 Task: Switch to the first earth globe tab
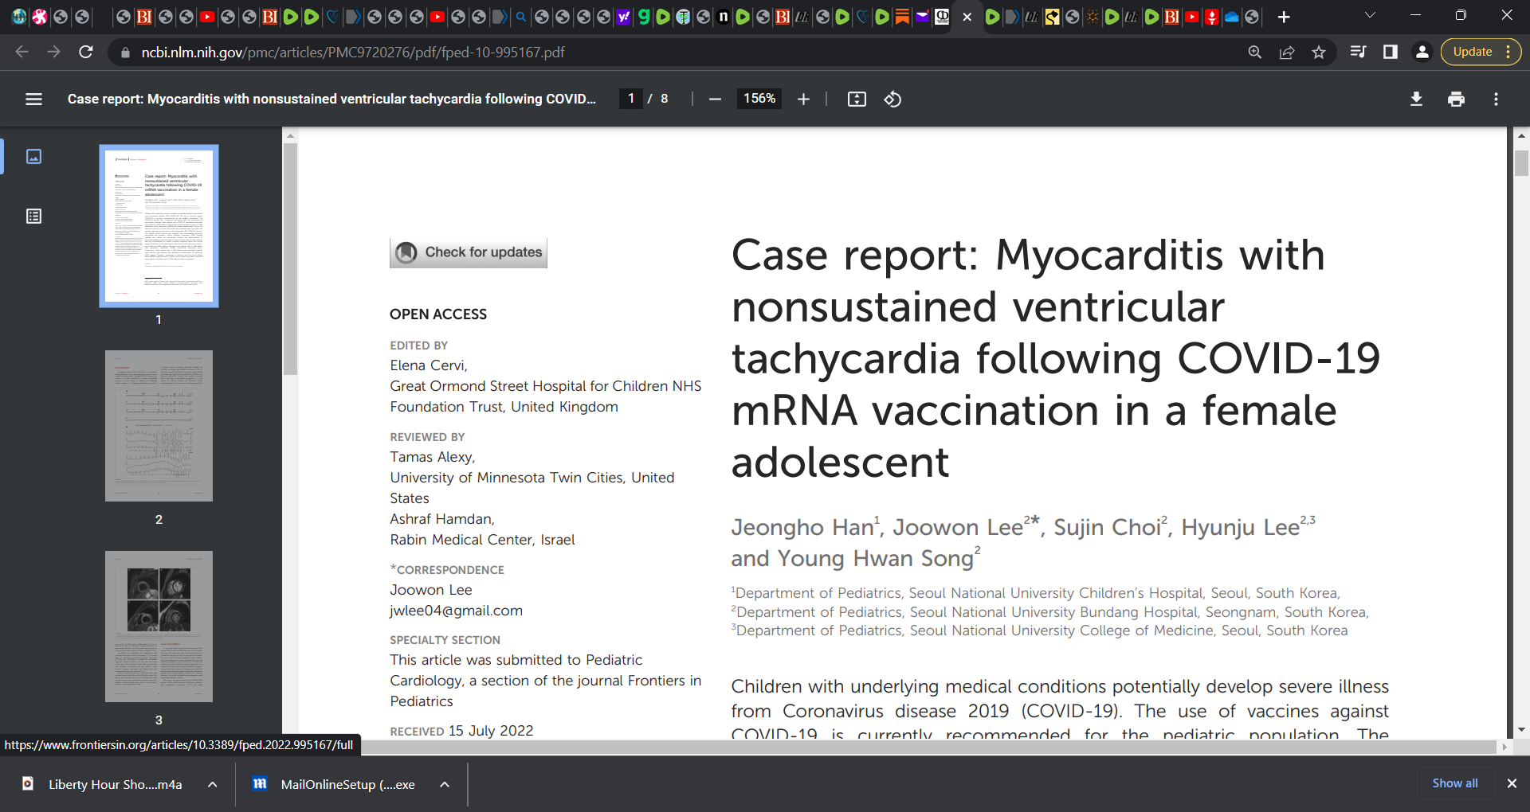[19, 17]
